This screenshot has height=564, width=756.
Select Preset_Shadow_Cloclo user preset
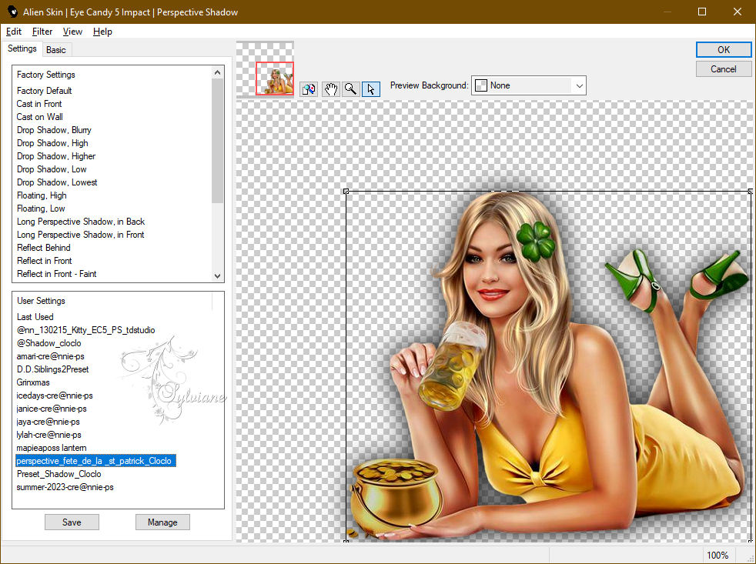(x=59, y=474)
